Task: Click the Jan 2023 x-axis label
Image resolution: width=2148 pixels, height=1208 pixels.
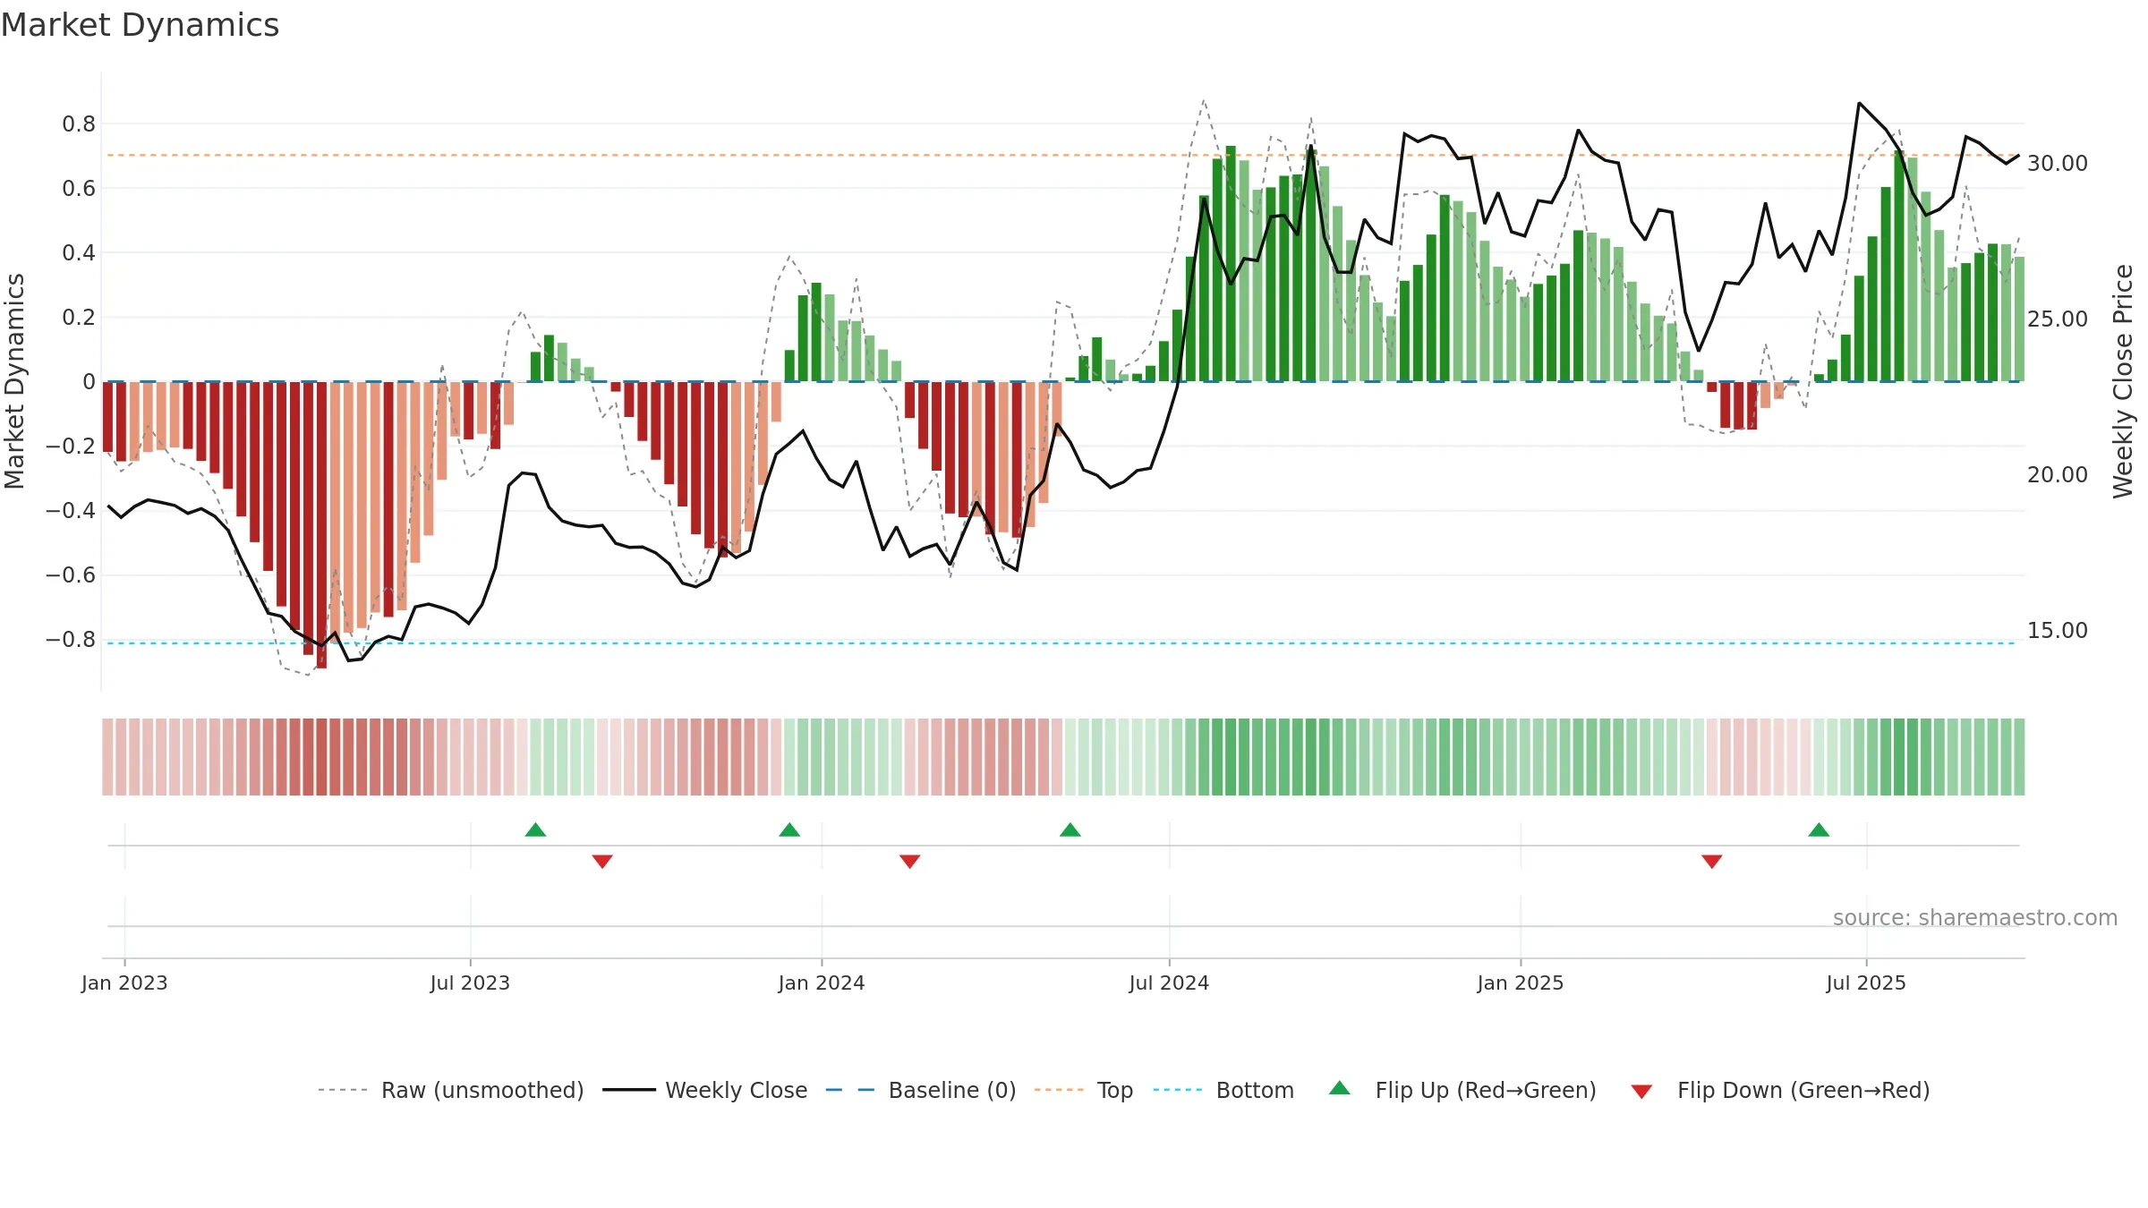Action: [x=124, y=983]
